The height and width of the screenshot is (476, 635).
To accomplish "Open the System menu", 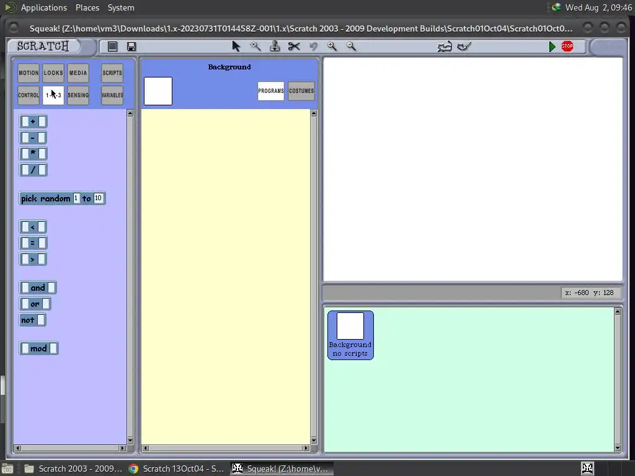I will 121,7.
